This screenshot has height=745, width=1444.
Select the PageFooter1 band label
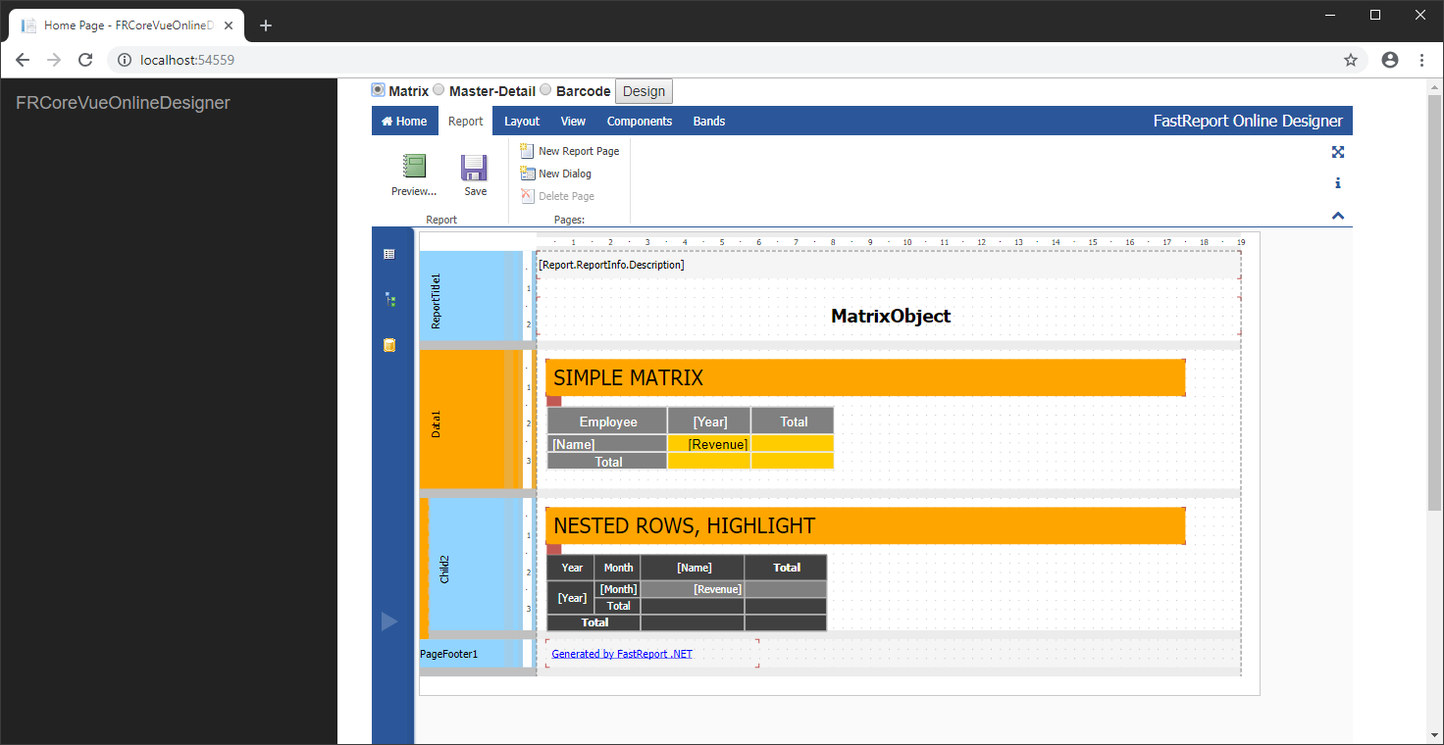[448, 654]
